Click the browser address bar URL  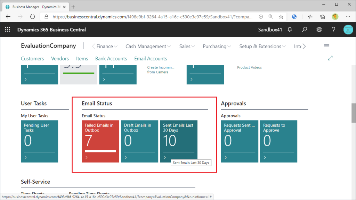click(152, 17)
